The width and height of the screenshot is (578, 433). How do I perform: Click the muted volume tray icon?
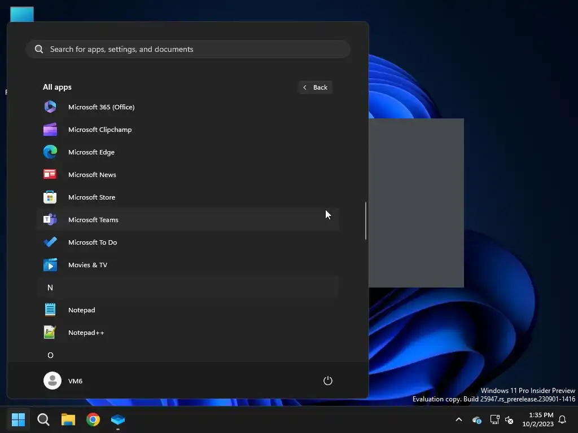coord(509,419)
